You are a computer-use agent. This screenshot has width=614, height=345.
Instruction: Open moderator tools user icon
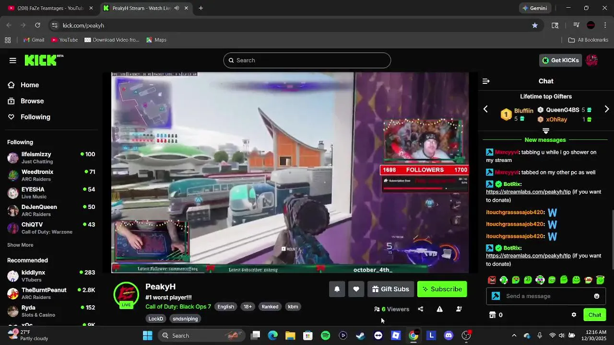pos(459,309)
